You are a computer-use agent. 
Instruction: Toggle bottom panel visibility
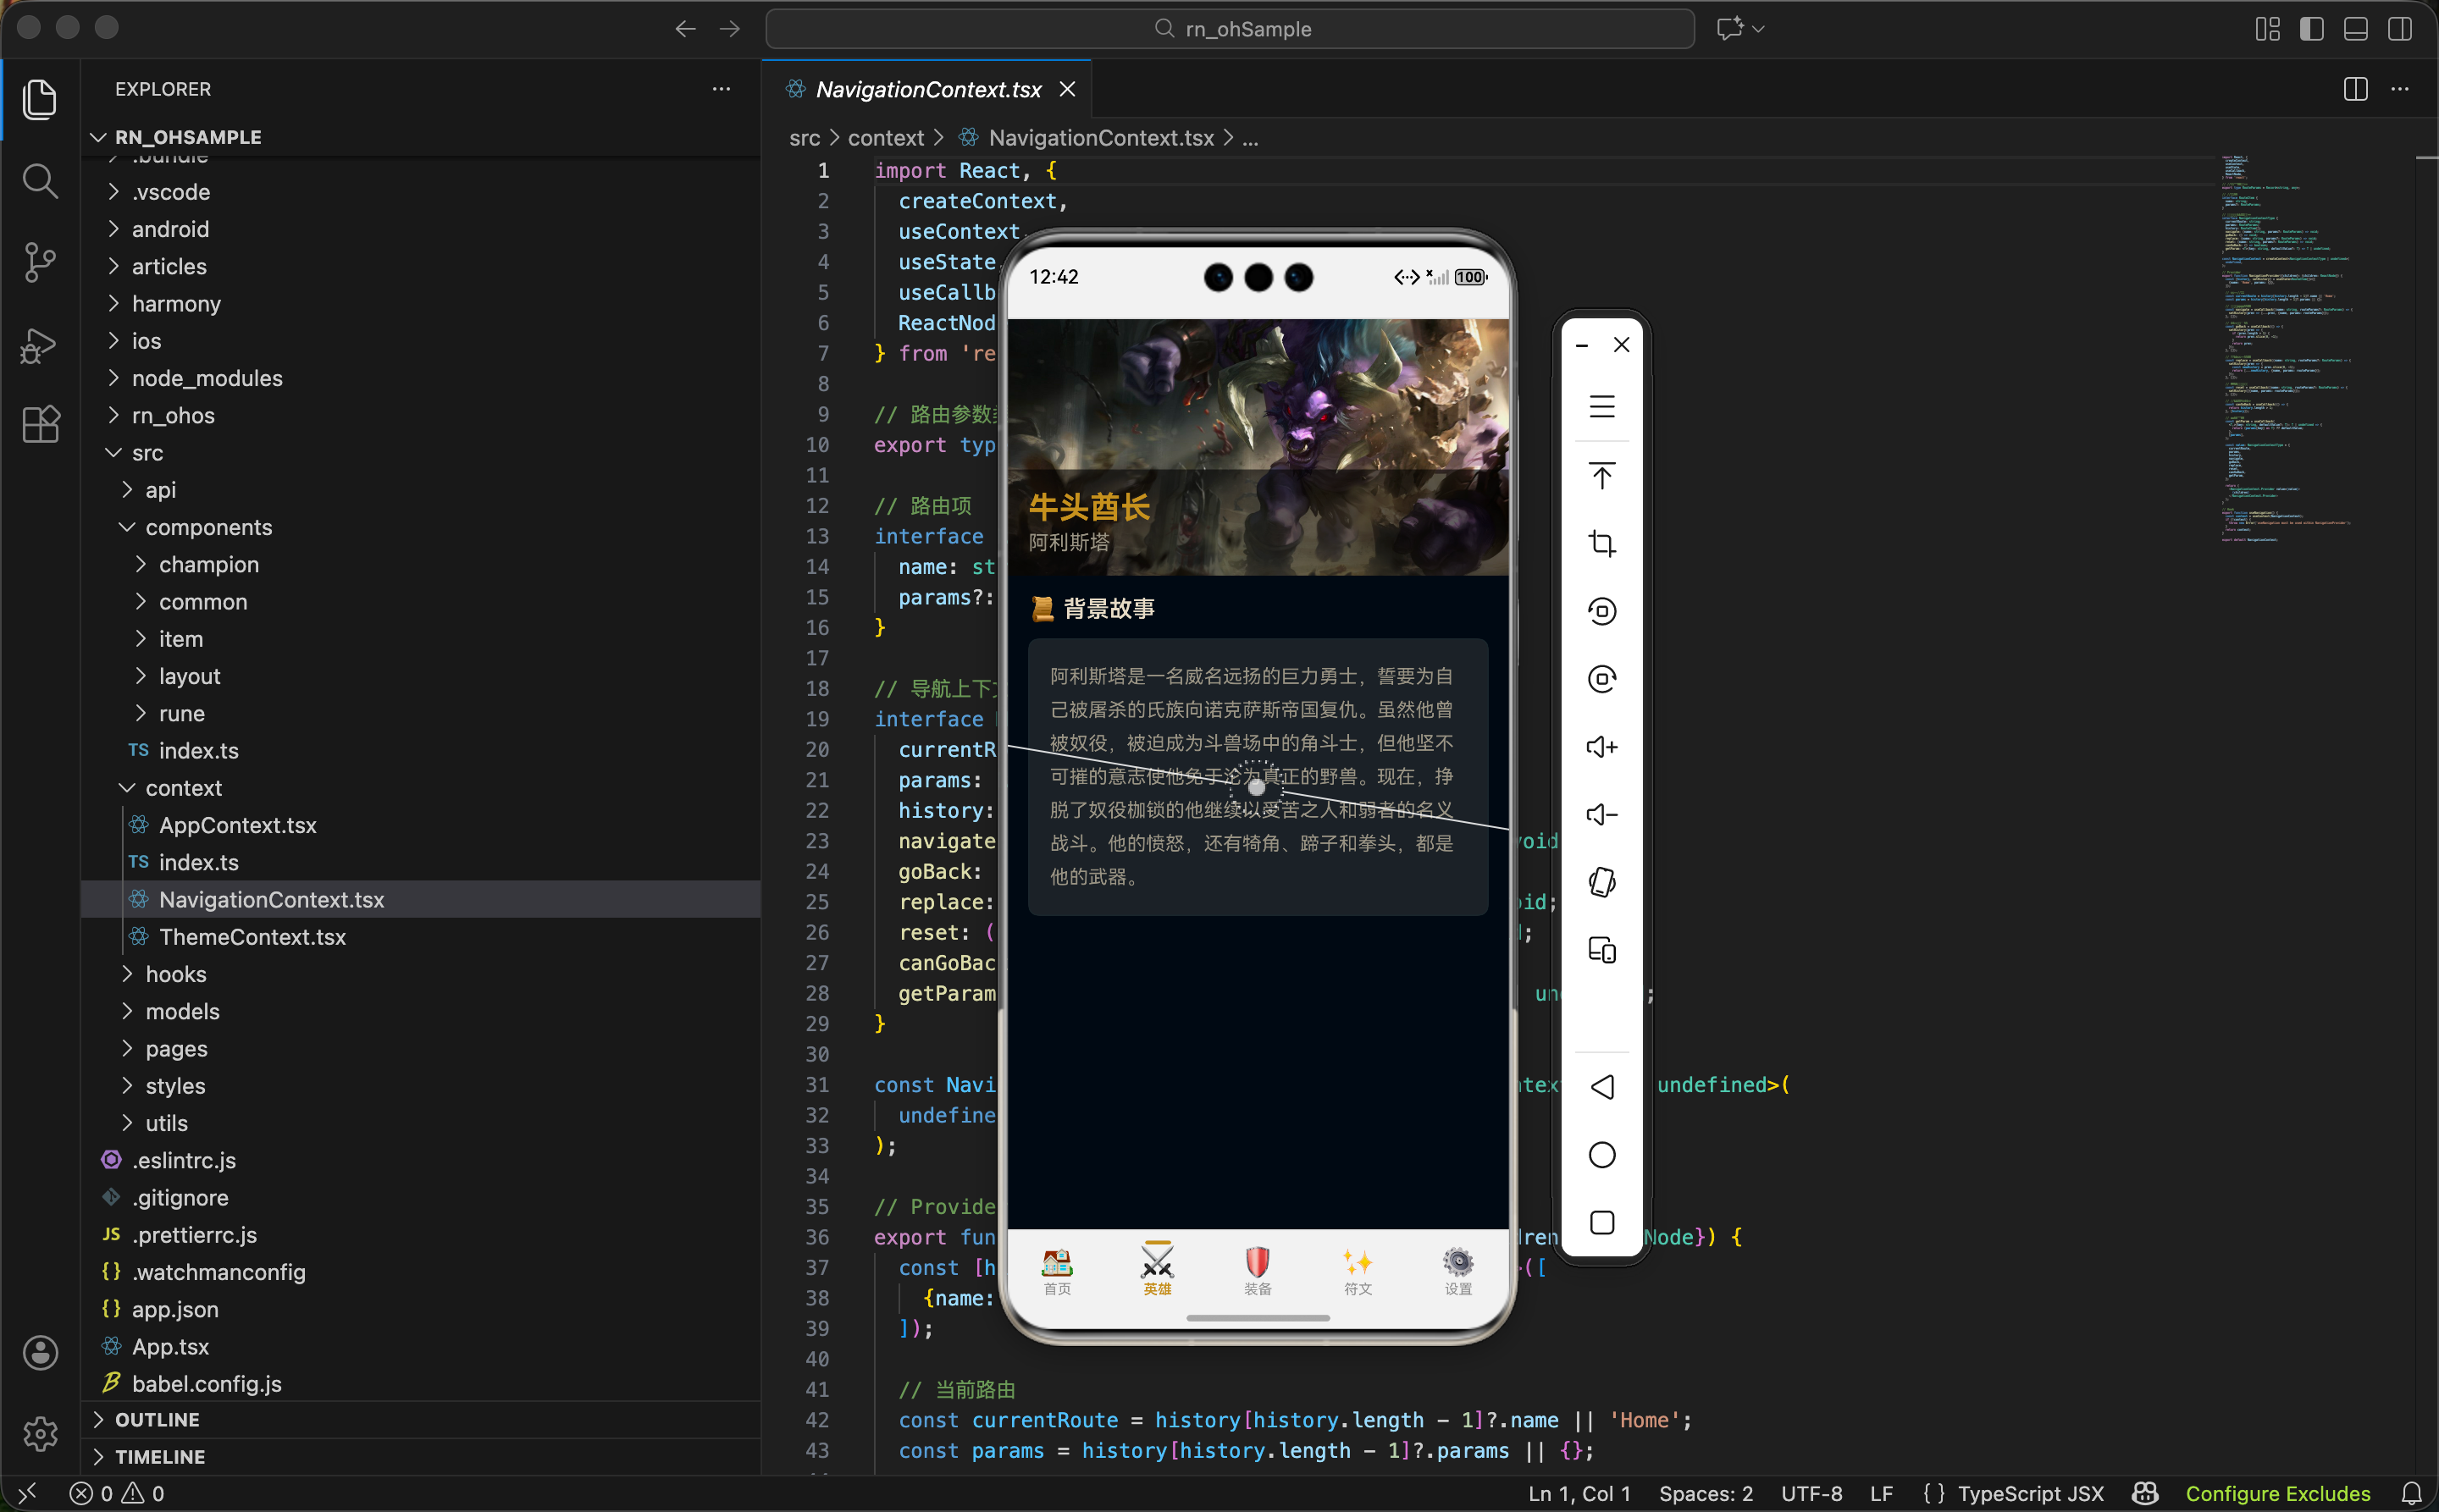2356,29
